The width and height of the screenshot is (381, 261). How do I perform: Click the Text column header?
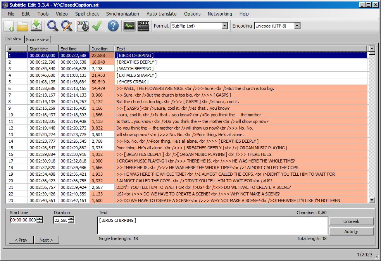(x=241, y=49)
